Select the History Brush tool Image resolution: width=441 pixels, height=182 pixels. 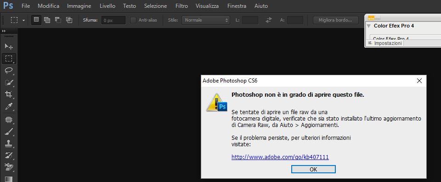[9, 155]
